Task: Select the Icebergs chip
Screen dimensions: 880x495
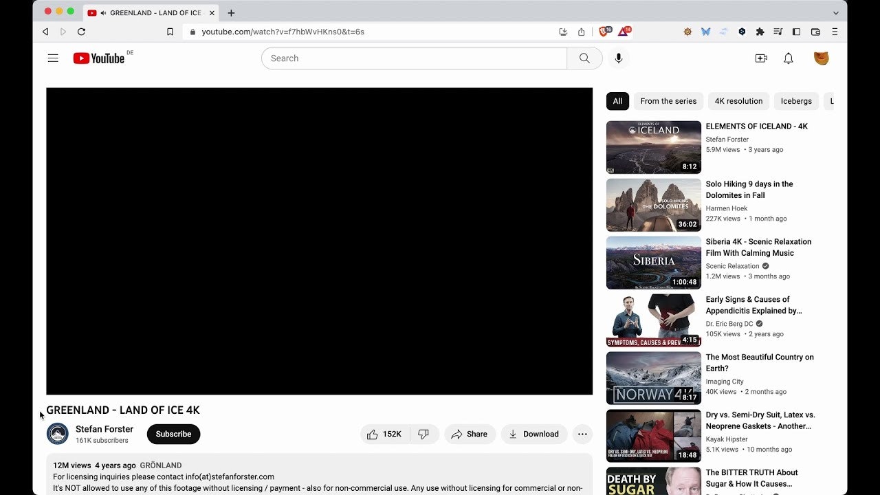Action: (796, 101)
